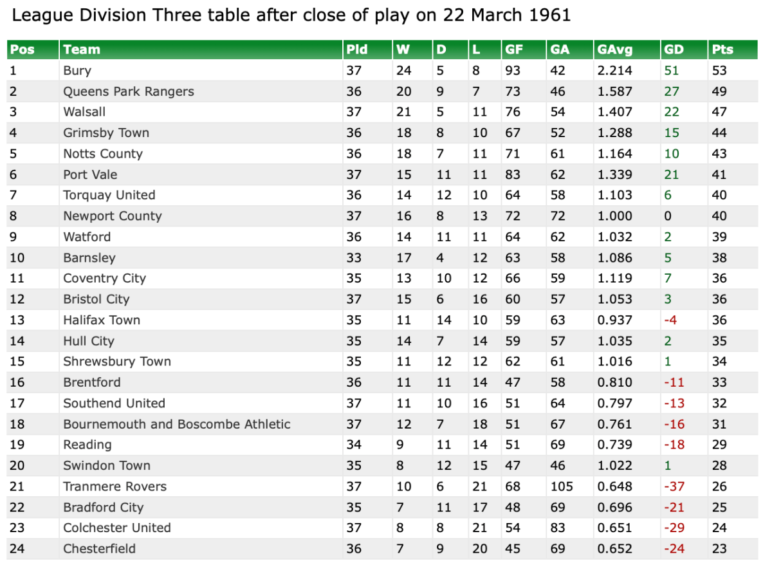Image resolution: width=772 pixels, height=565 pixels.
Task: Select the Grimsby Town row
Action: click(x=106, y=133)
